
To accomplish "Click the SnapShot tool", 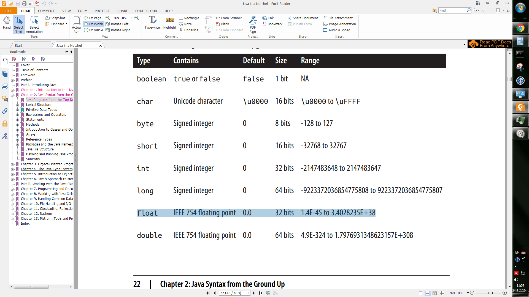I will coord(55,18).
